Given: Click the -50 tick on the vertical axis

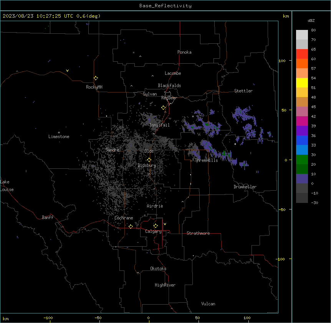Looking at the screenshot, I should pyautogui.click(x=282, y=209).
